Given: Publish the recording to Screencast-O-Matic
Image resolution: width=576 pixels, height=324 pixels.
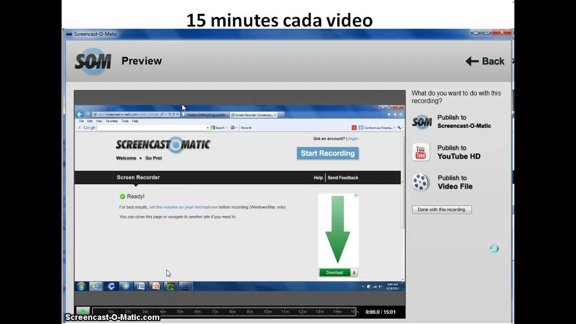Looking at the screenshot, I should tap(452, 121).
